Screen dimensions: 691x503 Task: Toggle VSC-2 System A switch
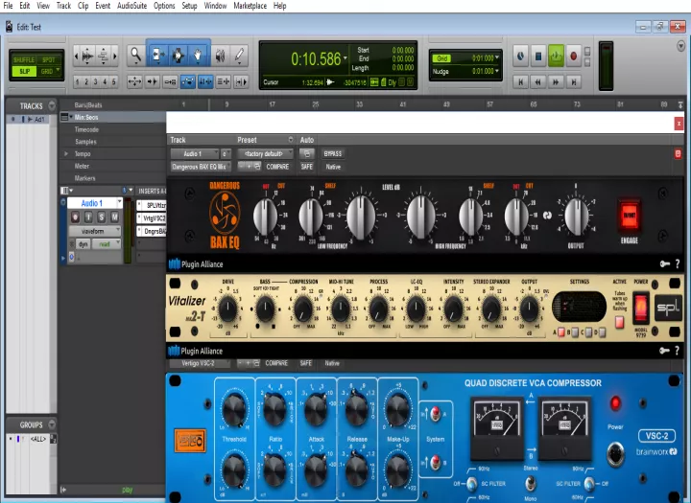pos(435,413)
